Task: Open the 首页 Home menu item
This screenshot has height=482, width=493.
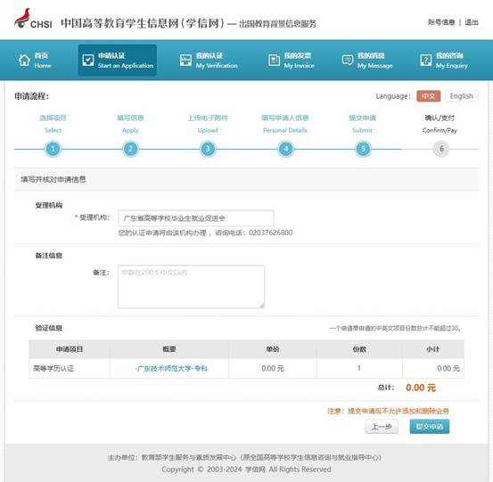Action: point(35,61)
